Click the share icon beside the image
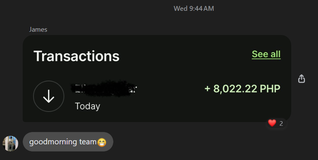318x160 pixels. [x=301, y=79]
